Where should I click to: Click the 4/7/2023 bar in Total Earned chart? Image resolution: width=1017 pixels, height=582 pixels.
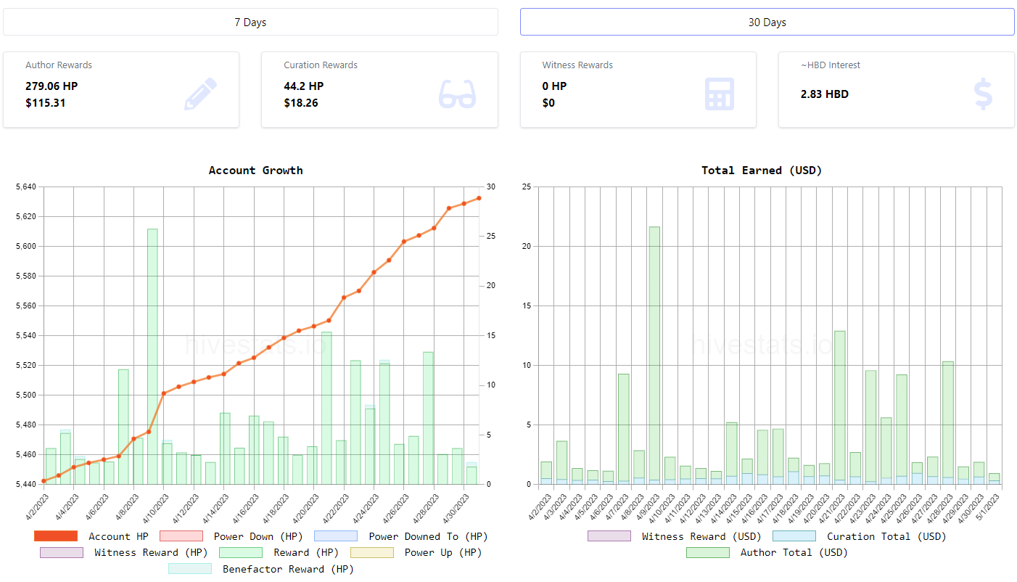[x=623, y=429]
